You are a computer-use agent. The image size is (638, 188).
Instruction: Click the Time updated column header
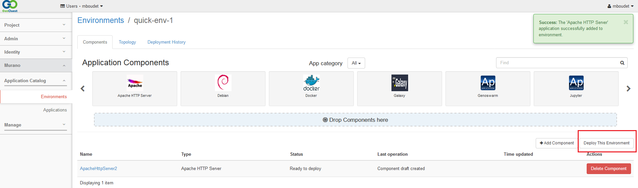[x=518, y=154]
